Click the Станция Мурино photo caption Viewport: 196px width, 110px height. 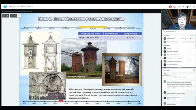coord(76,77)
